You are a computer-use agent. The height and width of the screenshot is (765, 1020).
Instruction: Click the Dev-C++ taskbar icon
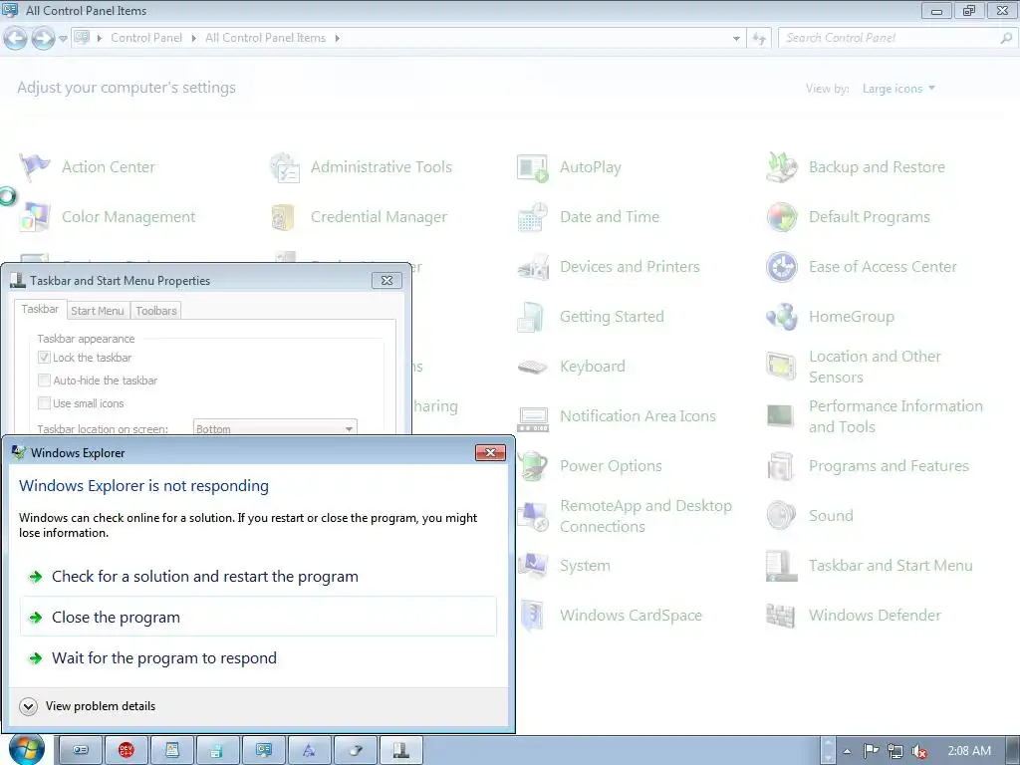tap(127, 751)
